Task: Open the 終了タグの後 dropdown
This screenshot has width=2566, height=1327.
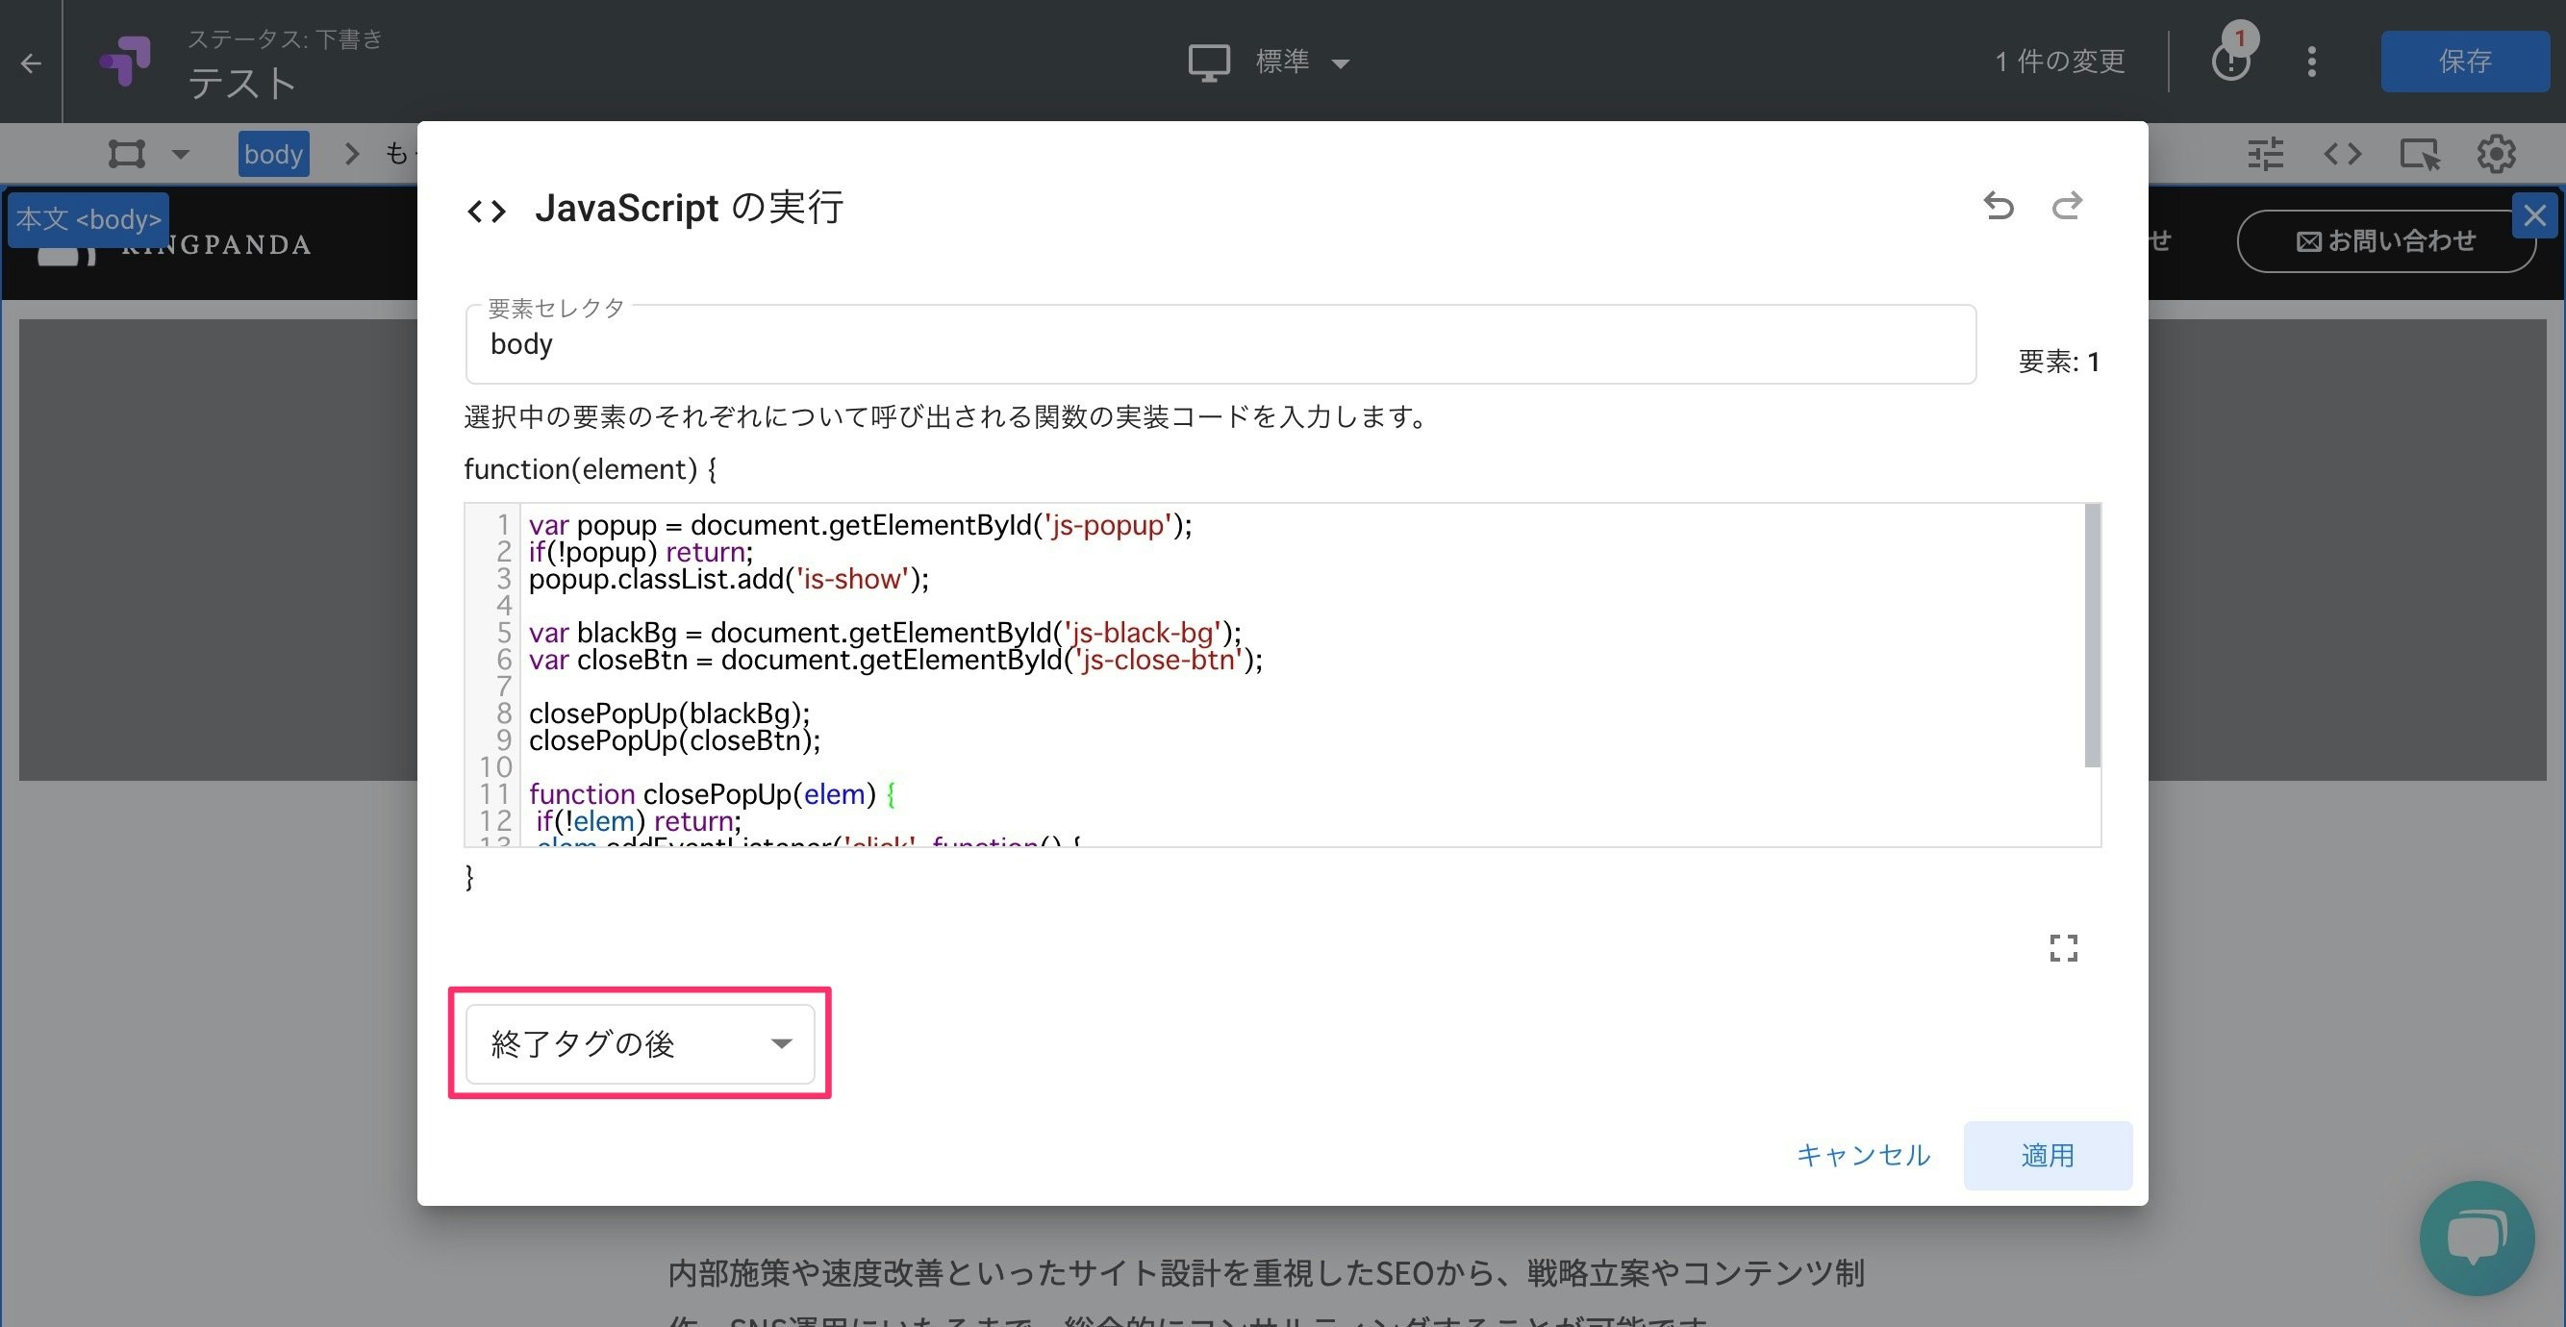Action: [641, 1043]
